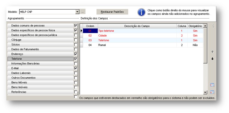Check the Informações Bancárias checkbox
Viewport: 229px width, 113px height.
76,64
